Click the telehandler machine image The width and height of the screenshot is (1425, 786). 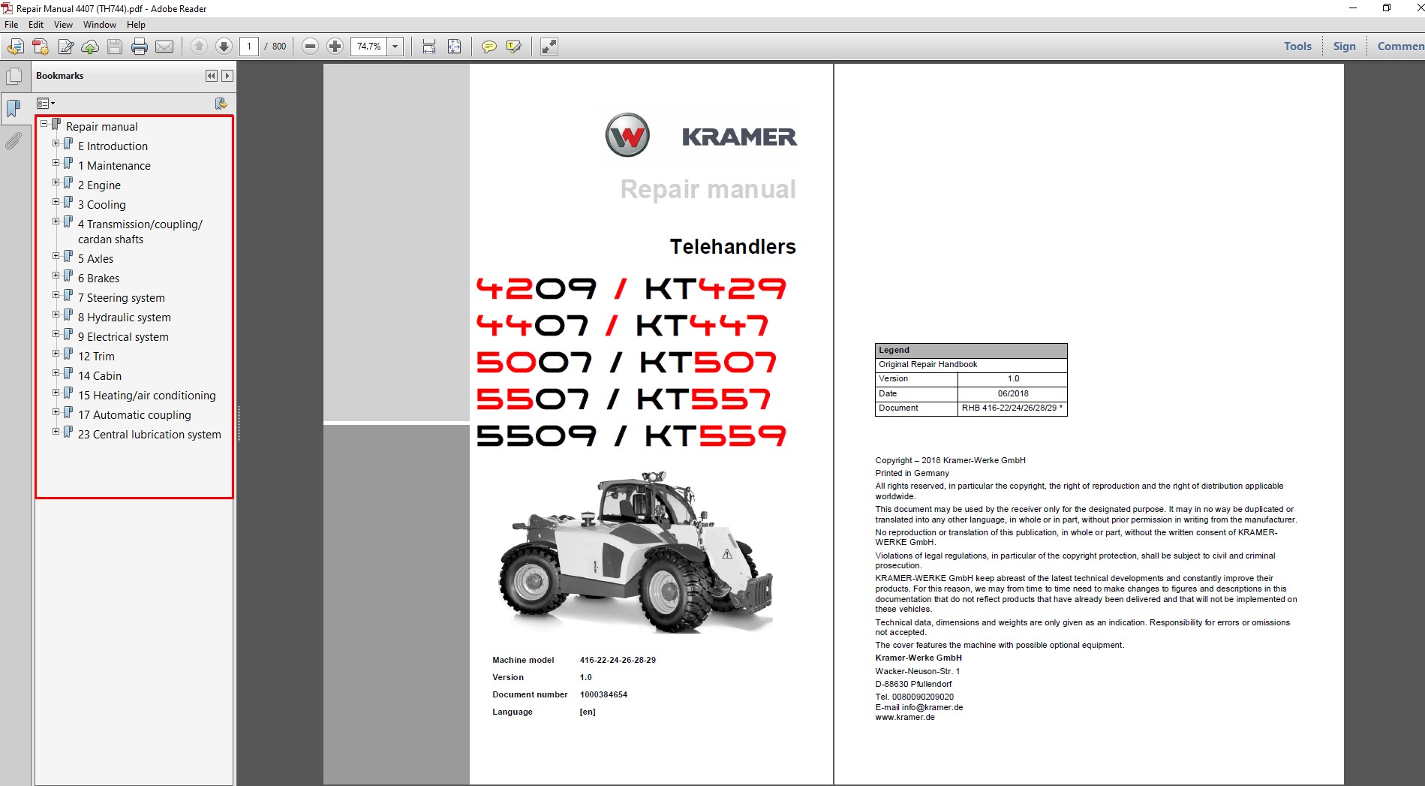click(x=635, y=551)
